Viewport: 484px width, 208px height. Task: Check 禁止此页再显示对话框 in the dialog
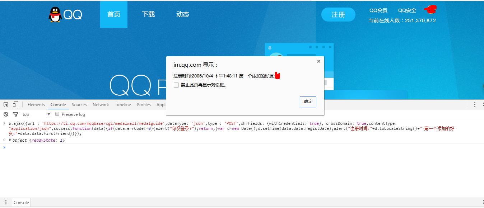coord(176,85)
